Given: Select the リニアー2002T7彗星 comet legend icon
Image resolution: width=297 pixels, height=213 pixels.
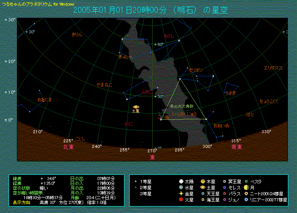Looking at the screenshot, I should click(246, 200).
